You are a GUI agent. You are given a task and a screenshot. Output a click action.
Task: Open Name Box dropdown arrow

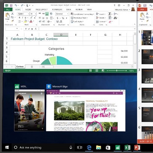point(17,29)
